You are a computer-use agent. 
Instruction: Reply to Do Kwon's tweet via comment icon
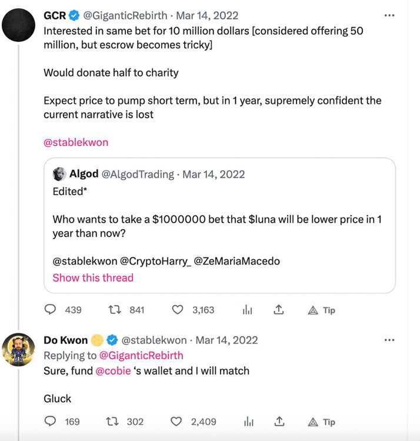pyautogui.click(x=51, y=422)
